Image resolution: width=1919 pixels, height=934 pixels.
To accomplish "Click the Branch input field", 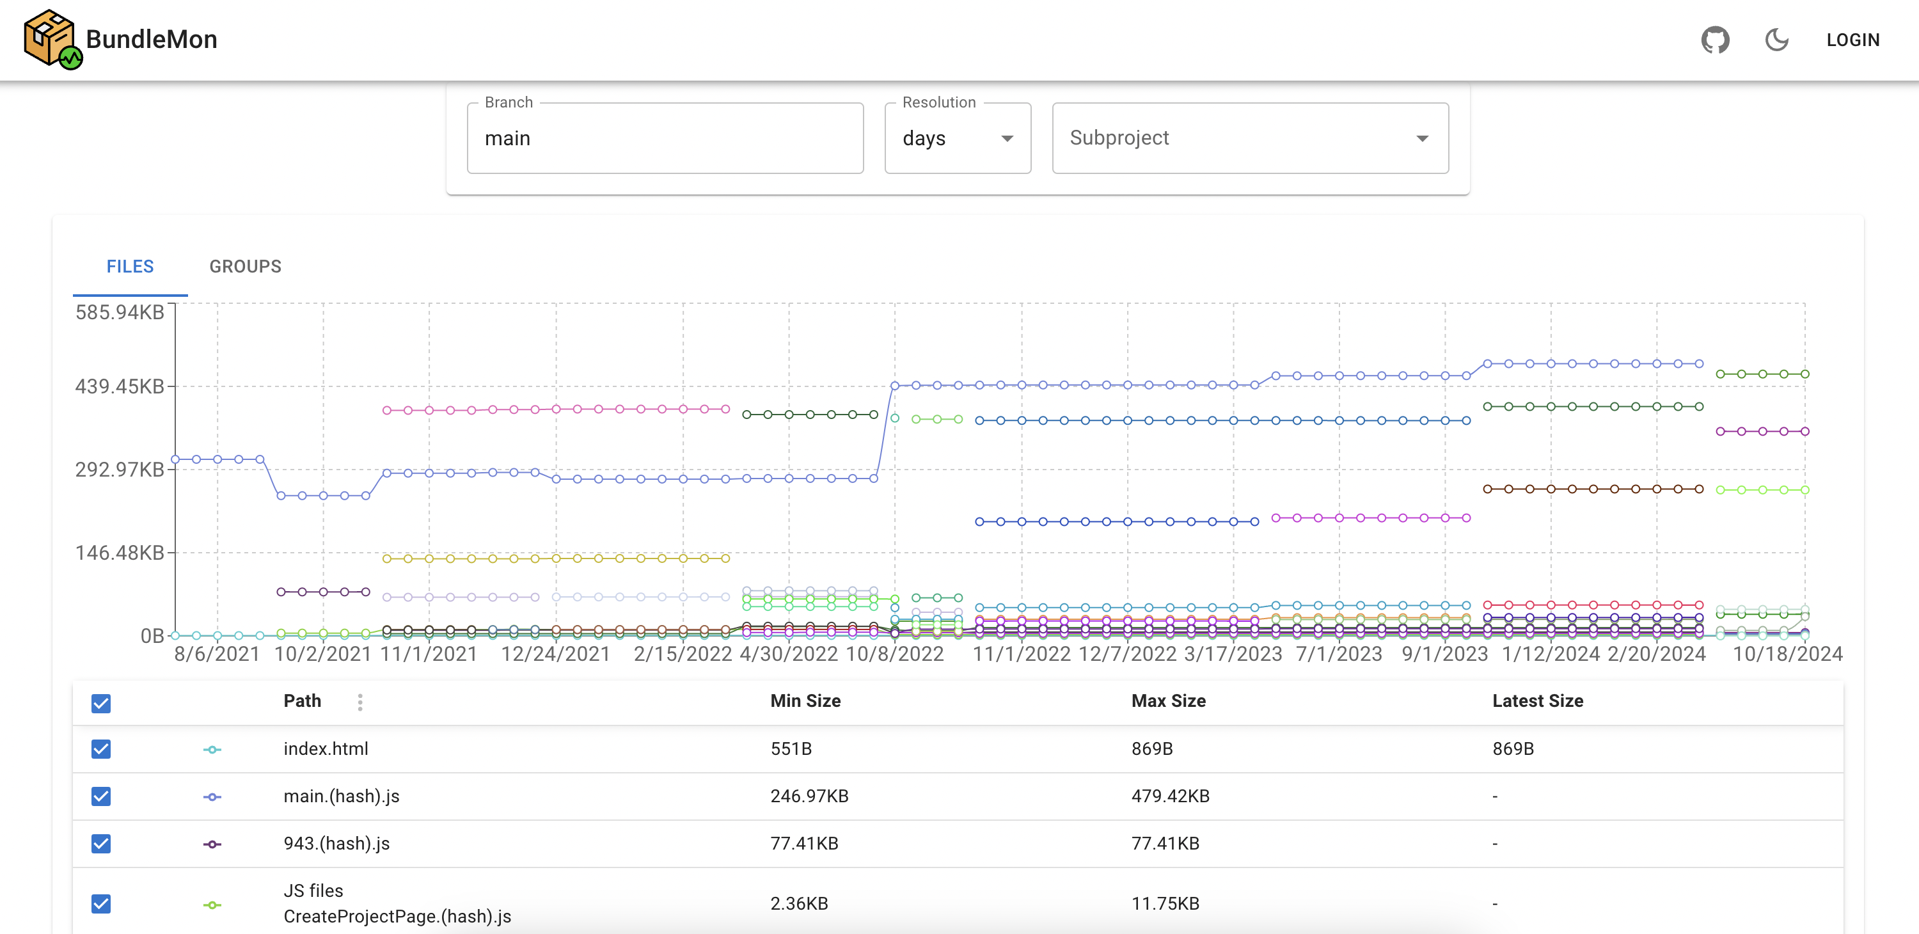I will (665, 139).
